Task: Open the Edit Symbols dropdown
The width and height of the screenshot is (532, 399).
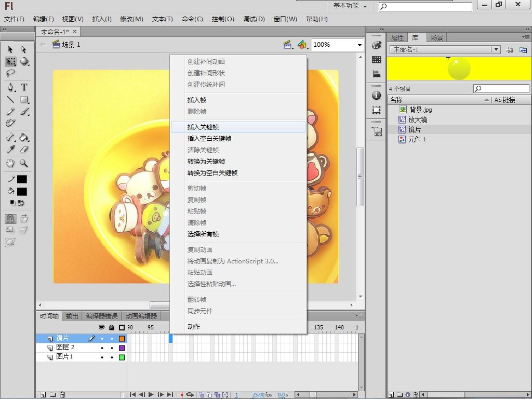Action: [303, 45]
